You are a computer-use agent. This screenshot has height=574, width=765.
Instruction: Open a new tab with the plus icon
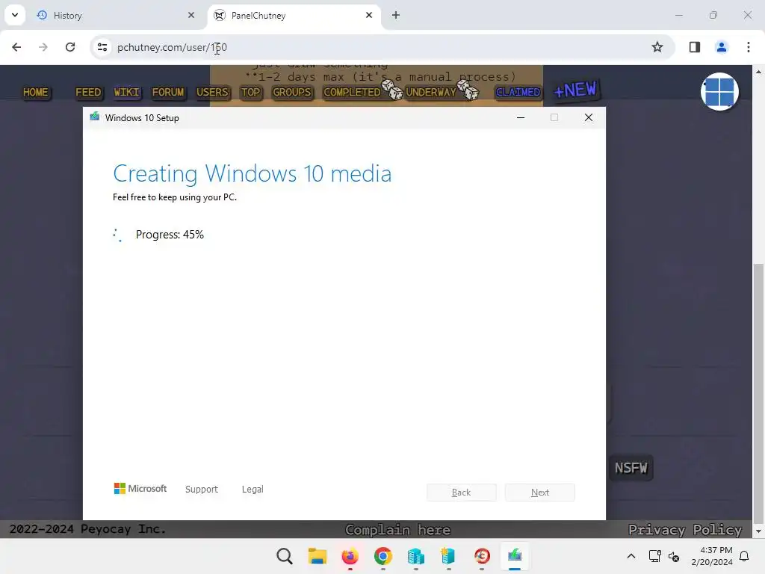coord(396,15)
